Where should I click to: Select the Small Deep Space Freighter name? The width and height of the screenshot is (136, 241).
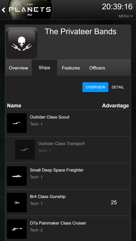pyautogui.click(x=57, y=170)
